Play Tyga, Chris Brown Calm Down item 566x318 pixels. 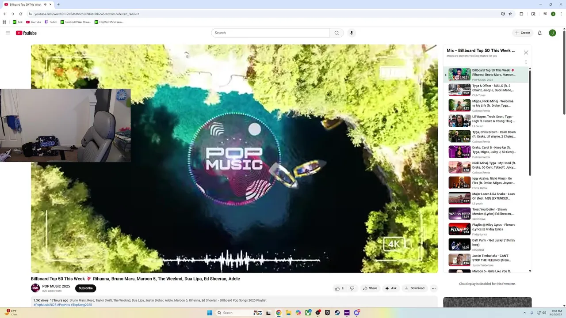(x=486, y=136)
